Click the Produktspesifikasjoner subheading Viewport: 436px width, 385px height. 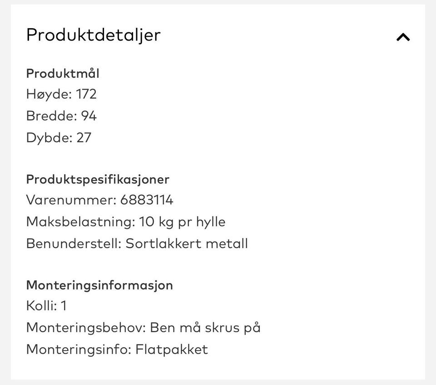pyautogui.click(x=98, y=179)
